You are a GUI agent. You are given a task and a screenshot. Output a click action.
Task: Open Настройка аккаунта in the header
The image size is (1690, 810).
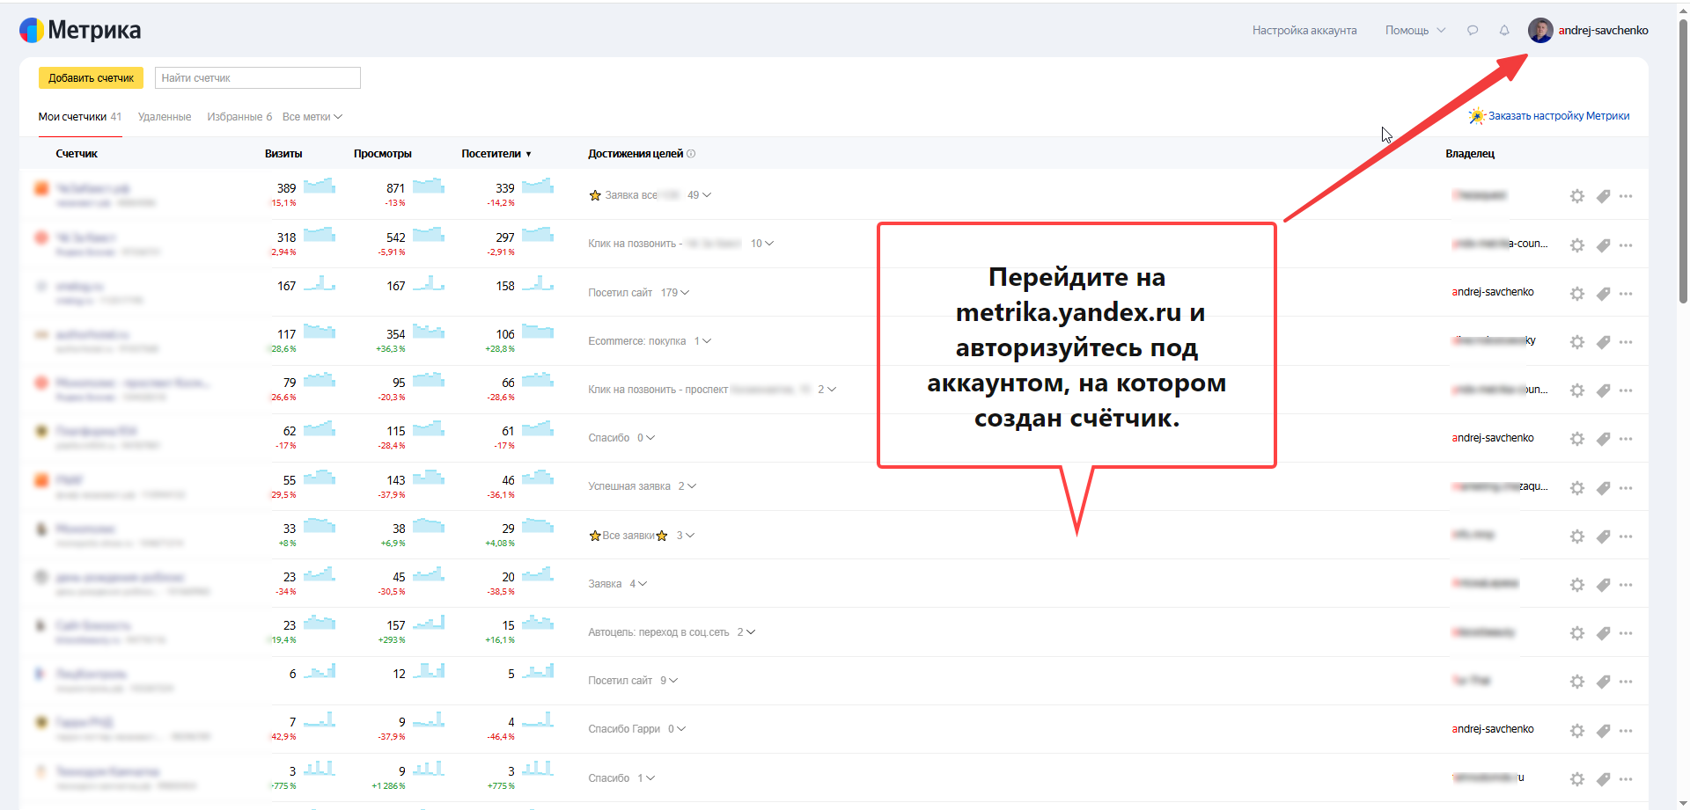1304,30
